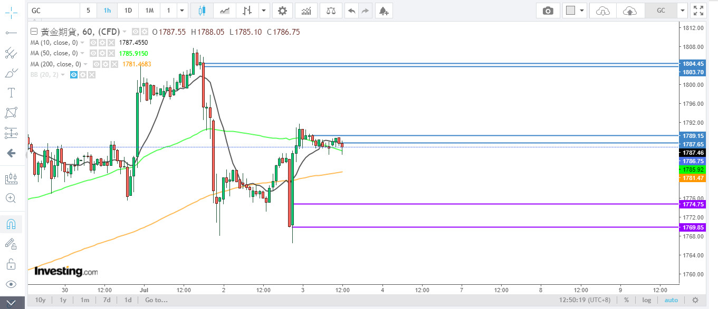Click the Go to... date link
This screenshot has width=718, height=309.
tap(156, 300)
